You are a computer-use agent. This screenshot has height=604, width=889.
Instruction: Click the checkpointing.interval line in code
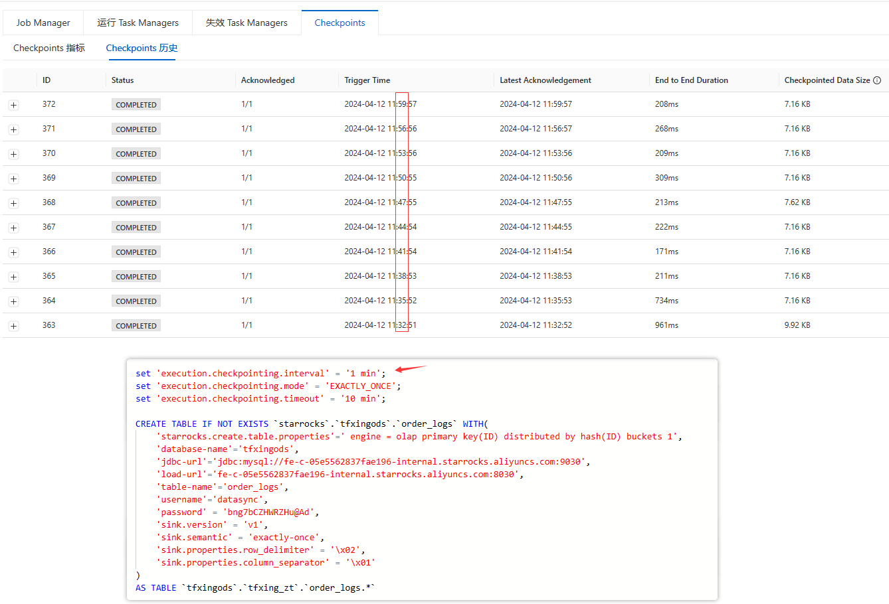pyautogui.click(x=260, y=374)
